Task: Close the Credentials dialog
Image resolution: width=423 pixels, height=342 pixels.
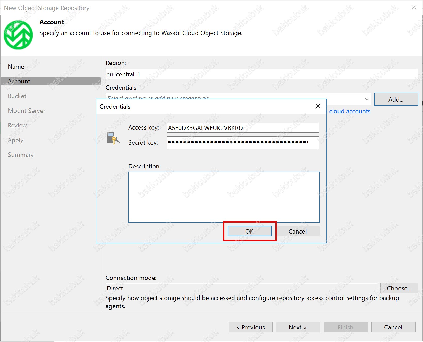Action: tap(318, 106)
